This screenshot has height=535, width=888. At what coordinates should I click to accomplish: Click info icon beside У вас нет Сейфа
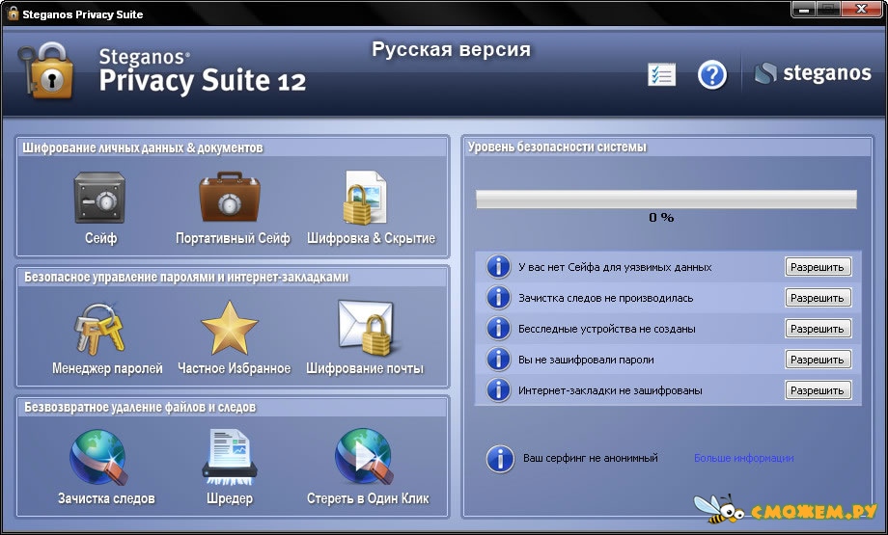(x=498, y=266)
